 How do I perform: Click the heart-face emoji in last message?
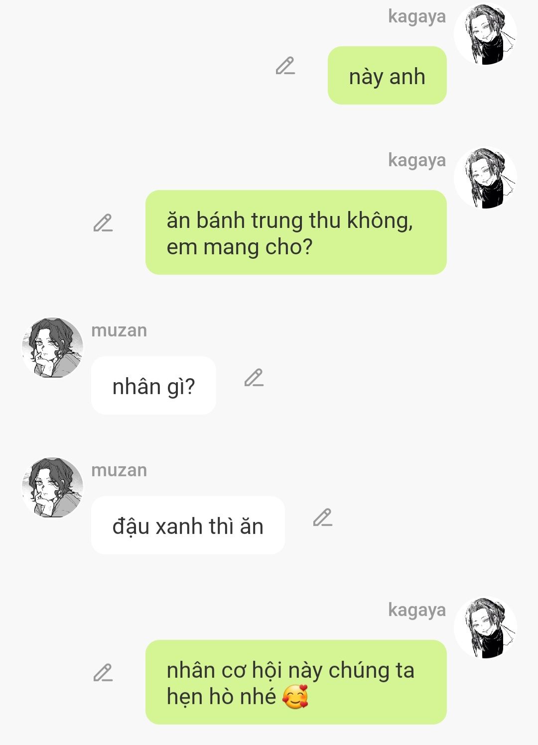(x=295, y=697)
